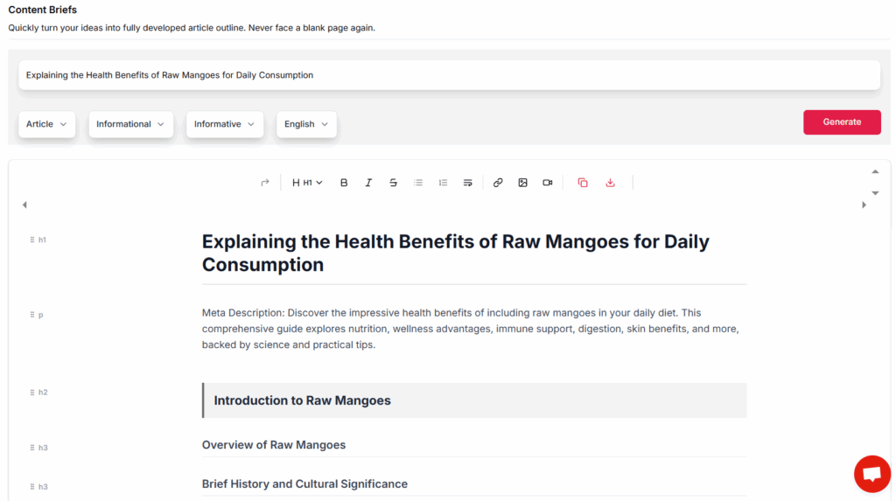Screen dimensions: 896x501
Task: Change the English language dropdown
Action: coord(306,124)
